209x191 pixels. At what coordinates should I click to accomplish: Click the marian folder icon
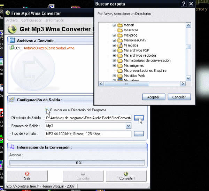pyautogui.click(x=120, y=25)
